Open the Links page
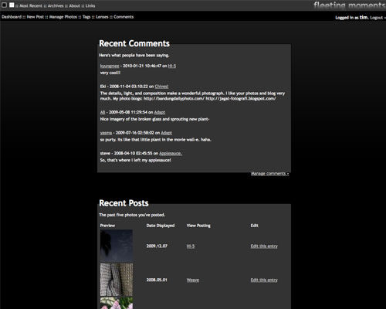This screenshot has height=309, width=386. pos(90,5)
